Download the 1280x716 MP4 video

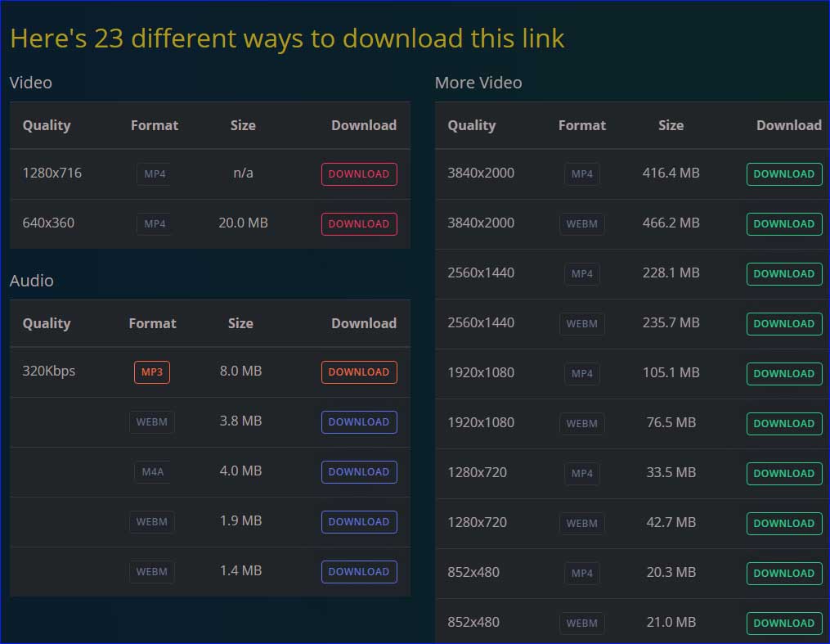(x=359, y=174)
